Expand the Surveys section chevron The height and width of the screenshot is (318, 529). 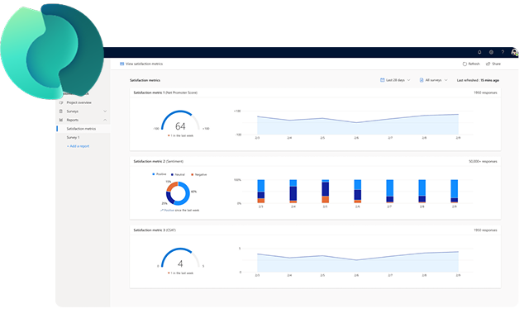(105, 112)
